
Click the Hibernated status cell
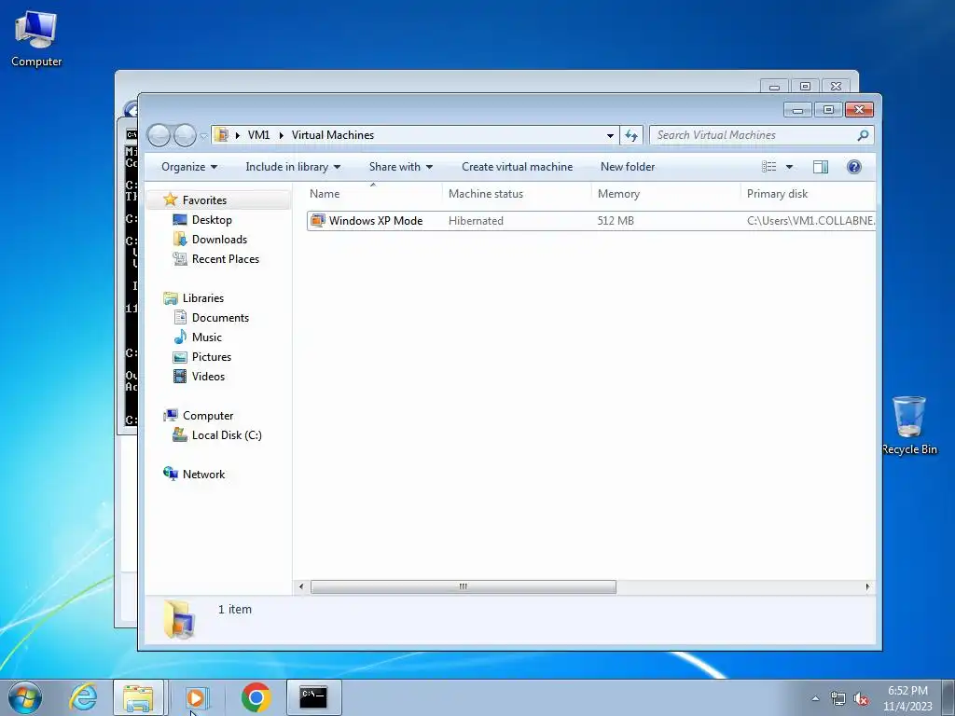click(476, 220)
